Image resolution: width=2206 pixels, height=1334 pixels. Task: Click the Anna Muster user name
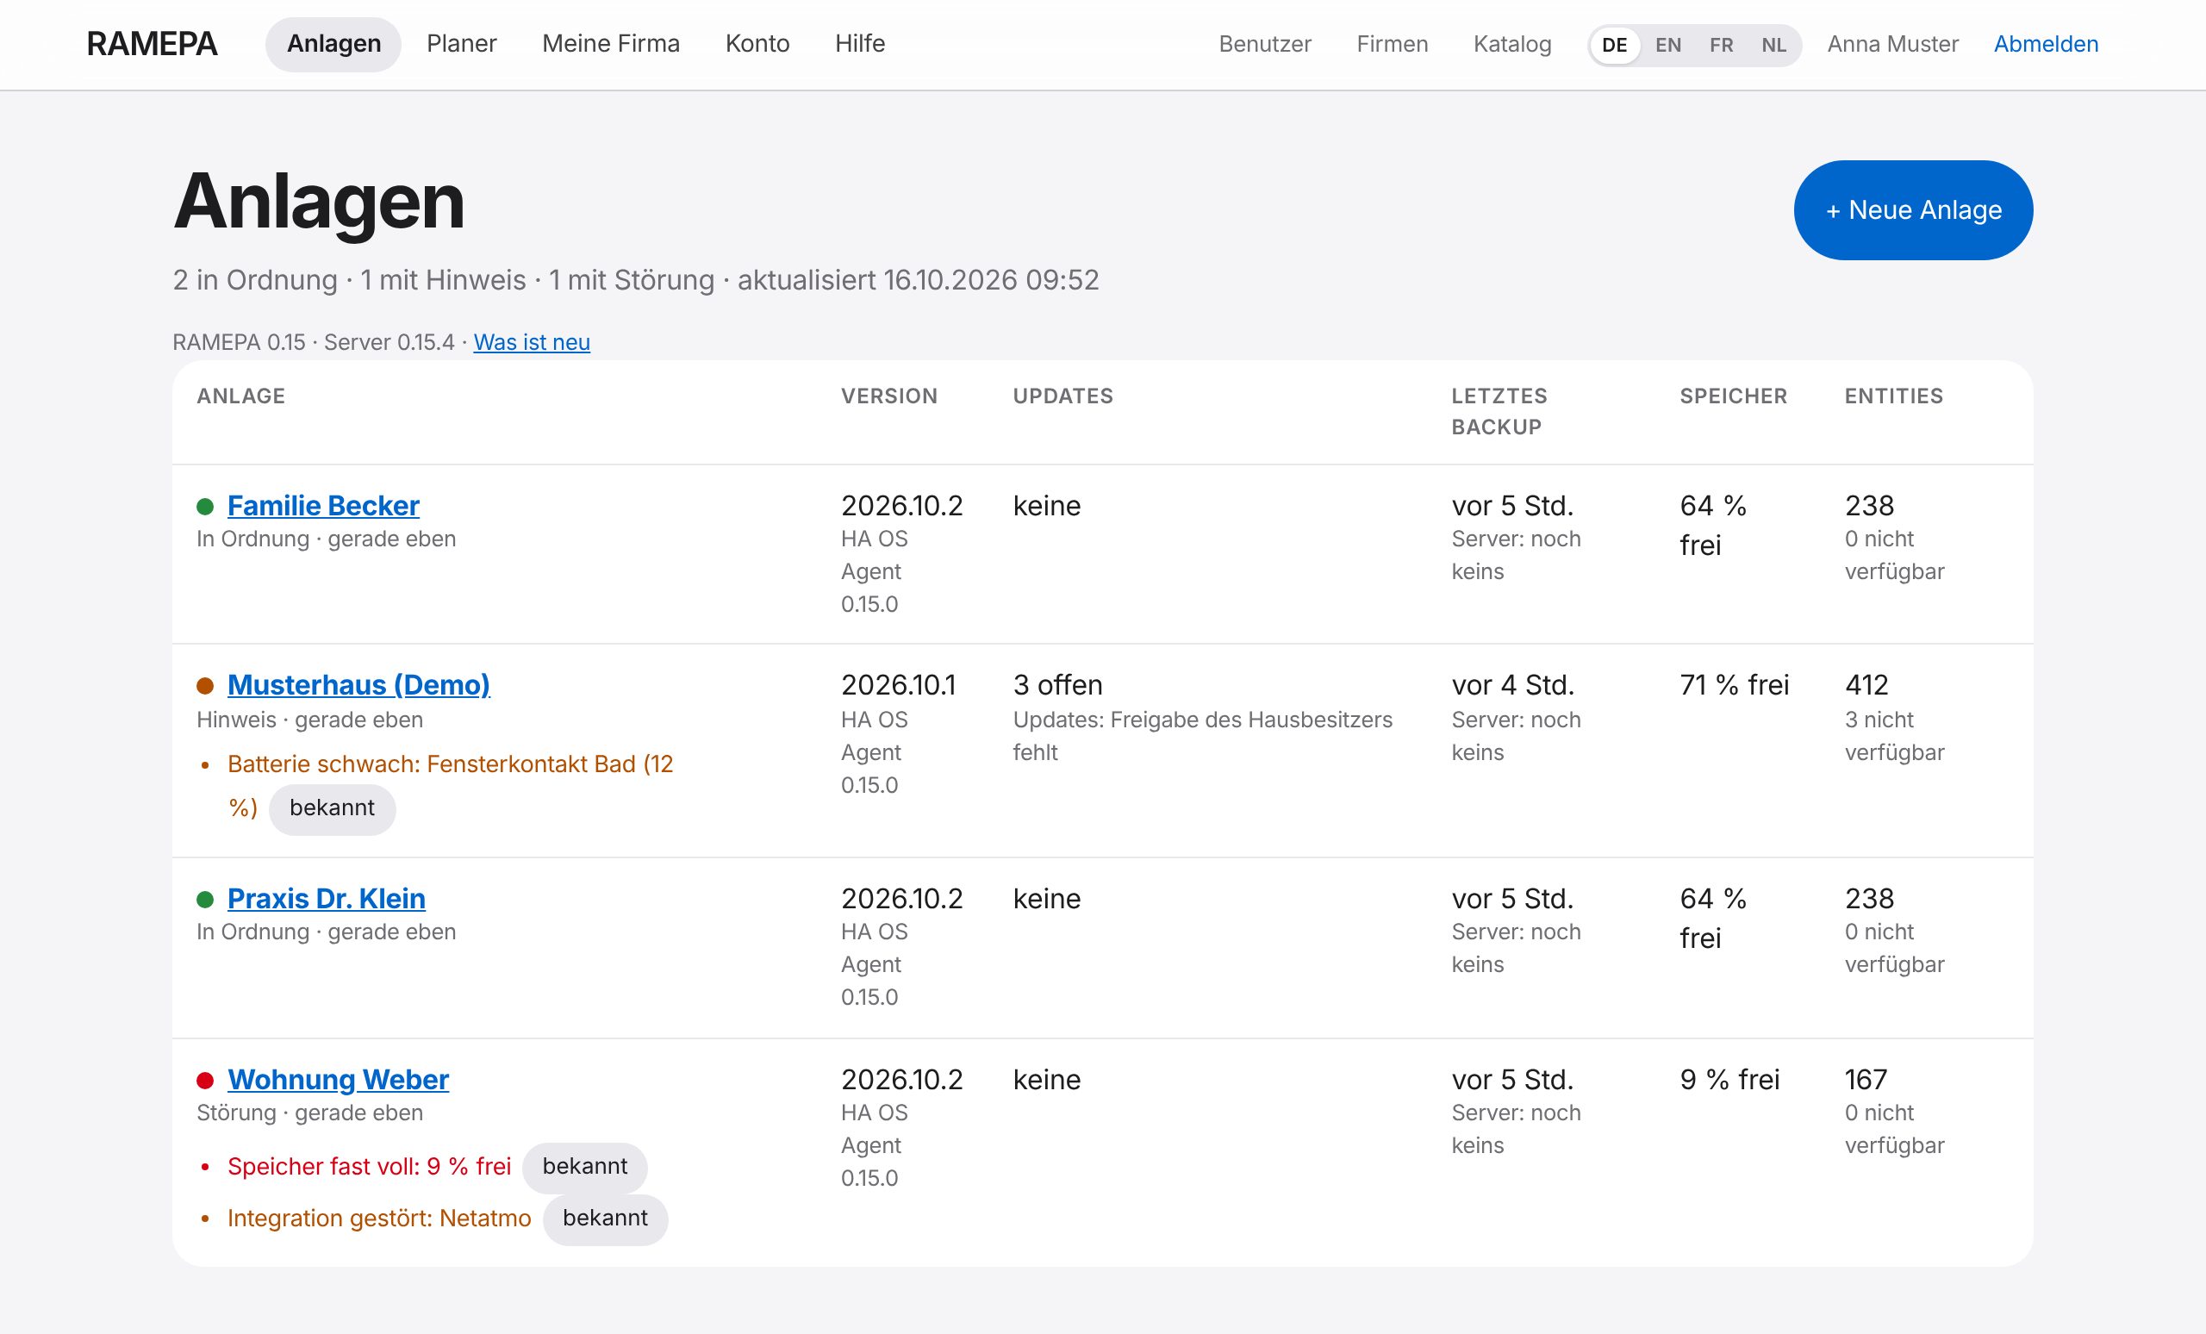point(1892,44)
